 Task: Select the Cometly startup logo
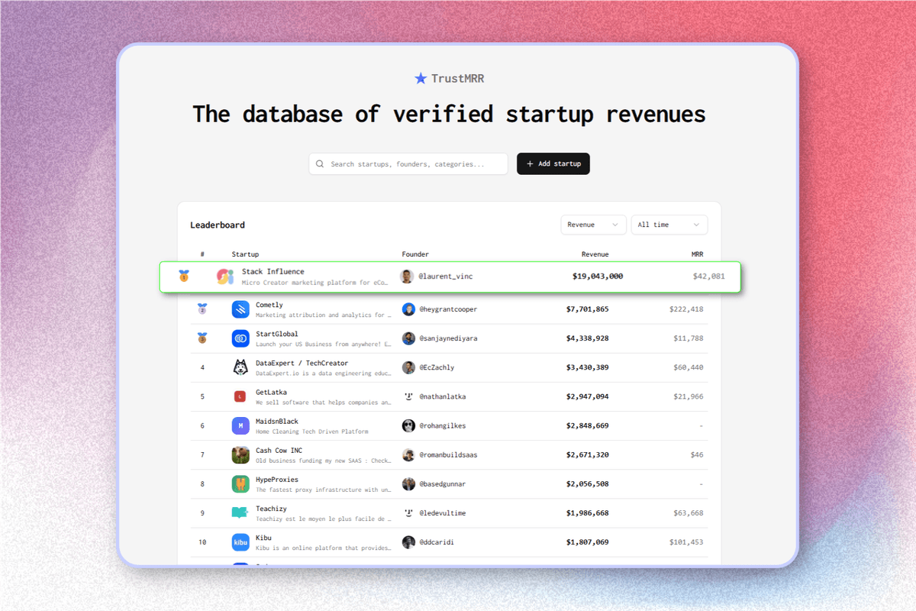(240, 309)
